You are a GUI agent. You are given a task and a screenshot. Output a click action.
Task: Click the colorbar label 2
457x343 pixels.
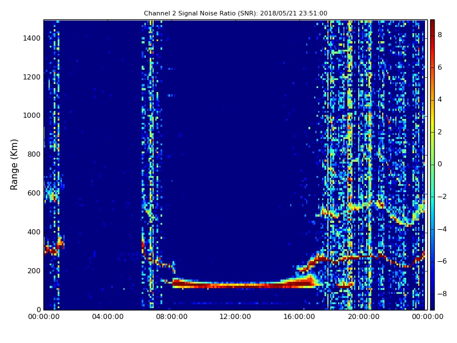[440, 132]
